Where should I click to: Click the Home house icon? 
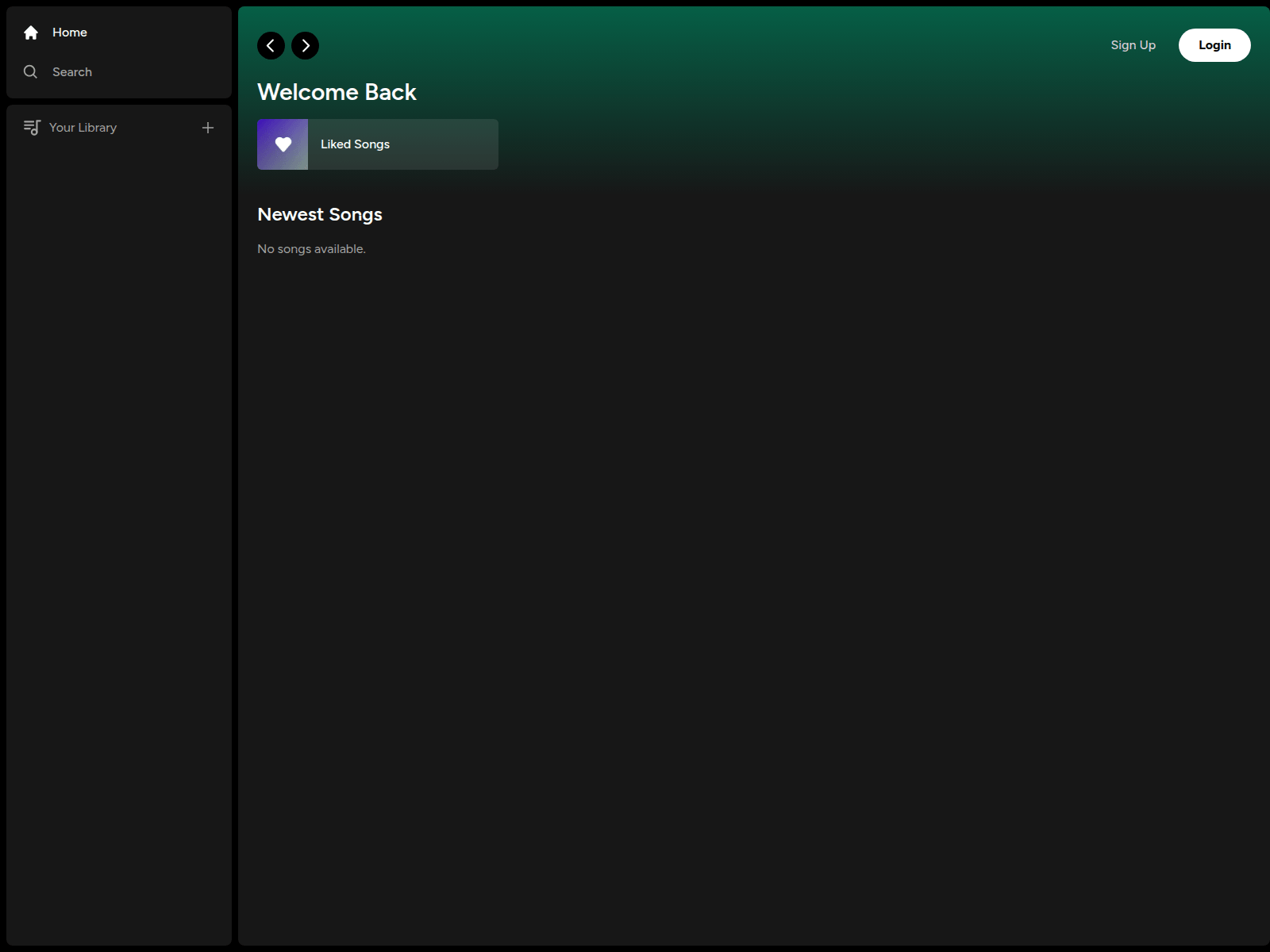tap(31, 33)
